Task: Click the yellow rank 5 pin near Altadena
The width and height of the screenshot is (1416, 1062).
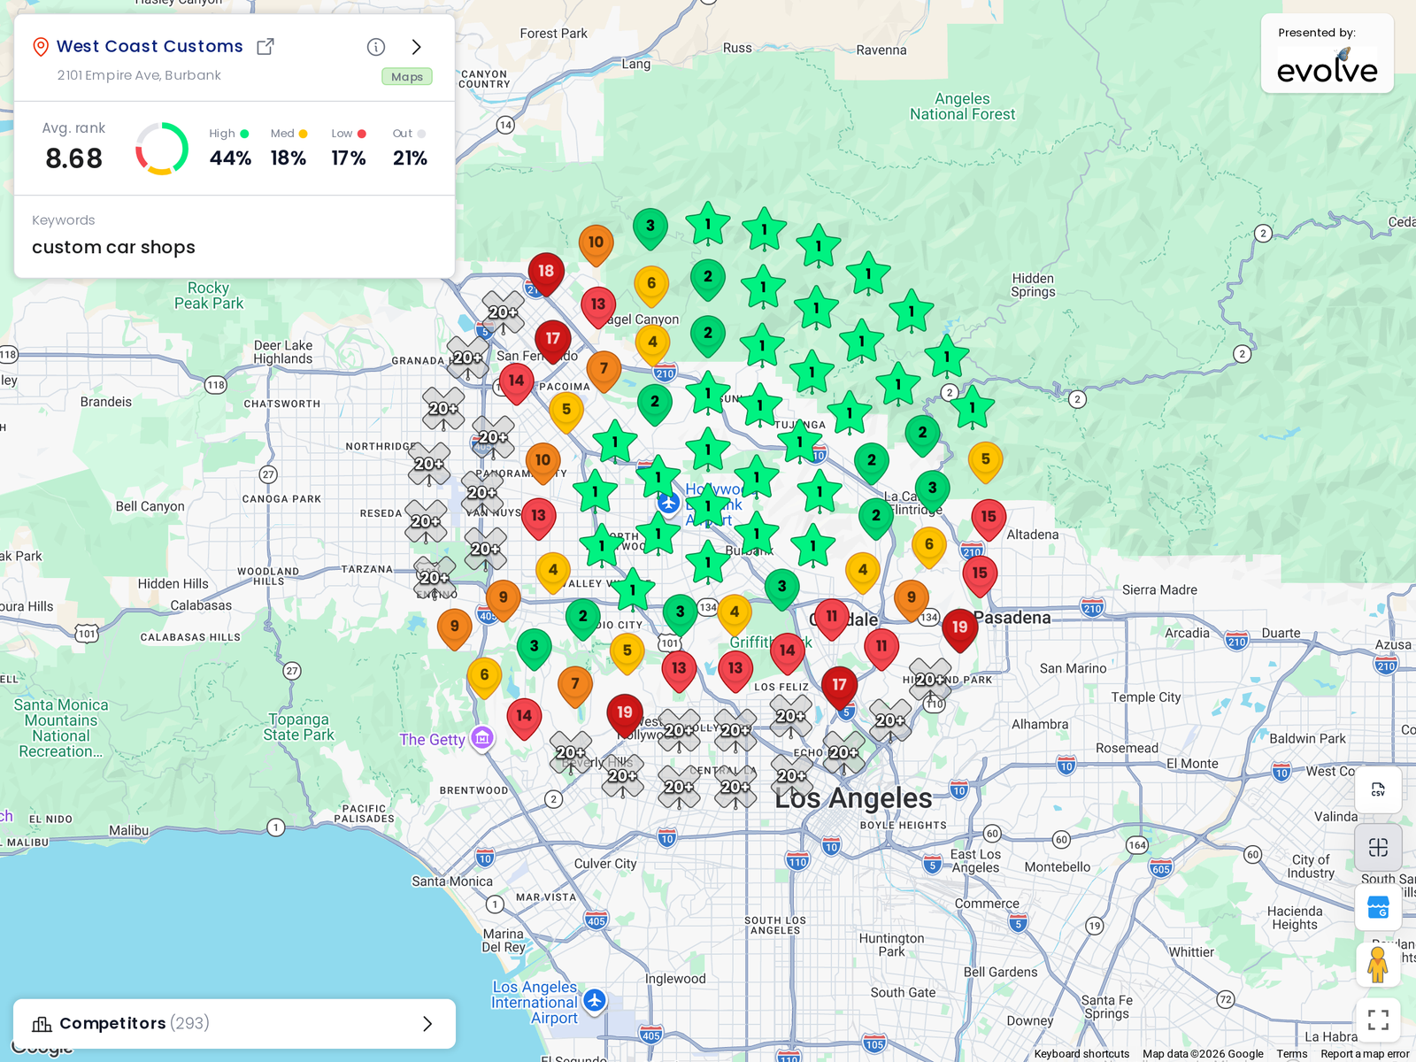Action: click(985, 462)
